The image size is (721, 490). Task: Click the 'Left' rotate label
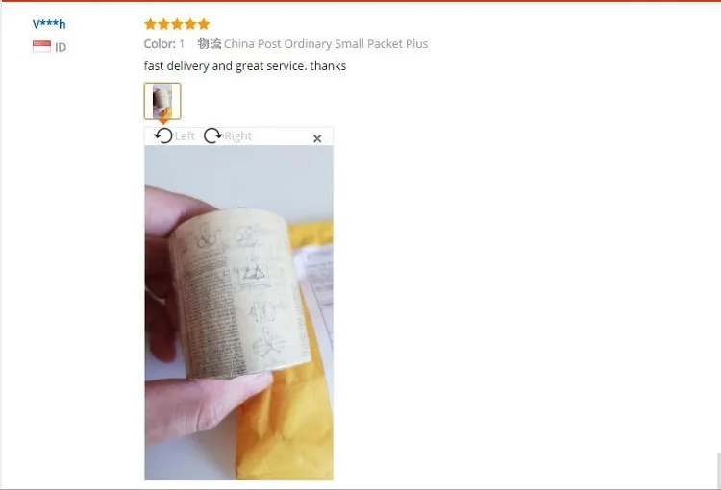[x=185, y=136]
